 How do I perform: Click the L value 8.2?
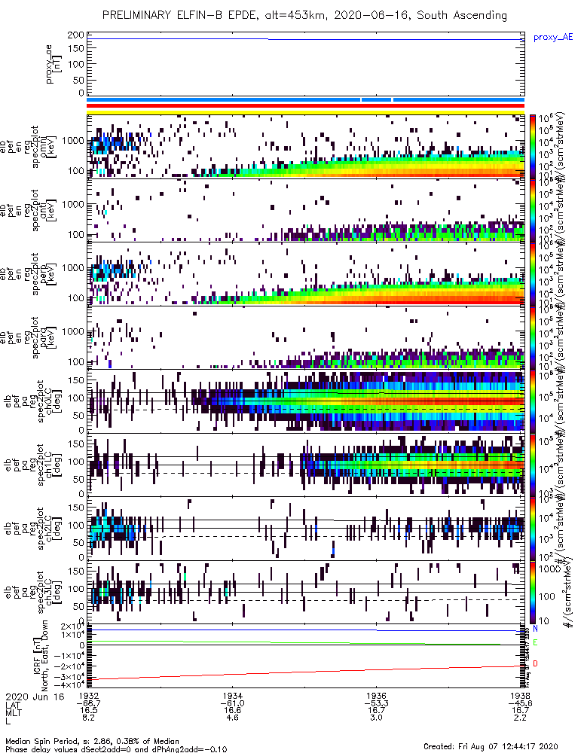pos(88,718)
